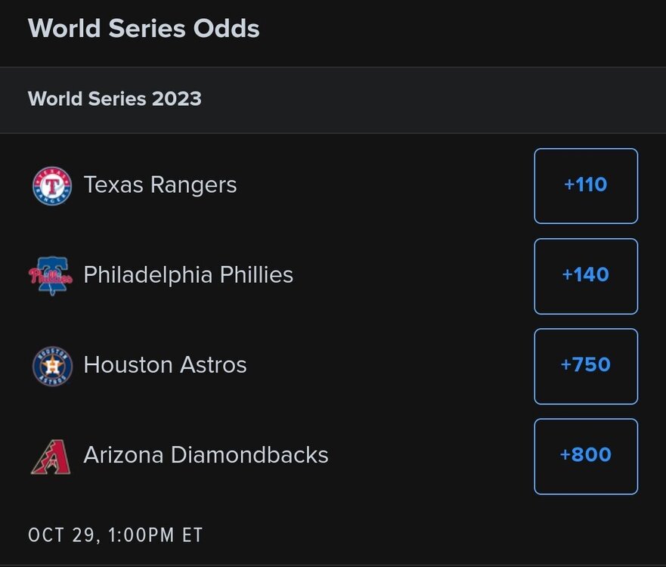Image resolution: width=666 pixels, height=567 pixels.
Task: Choose the +800 odds button
Action: 586,456
